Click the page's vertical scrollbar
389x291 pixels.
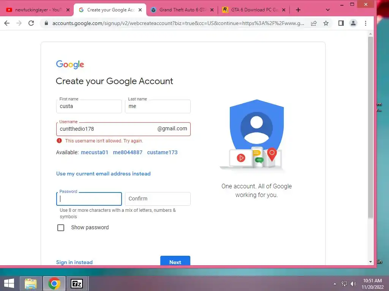370,127
